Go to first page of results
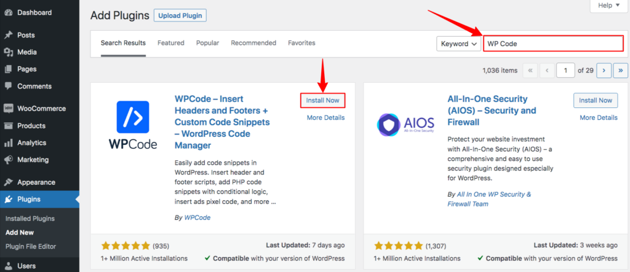This screenshot has width=630, height=272. 530,71
